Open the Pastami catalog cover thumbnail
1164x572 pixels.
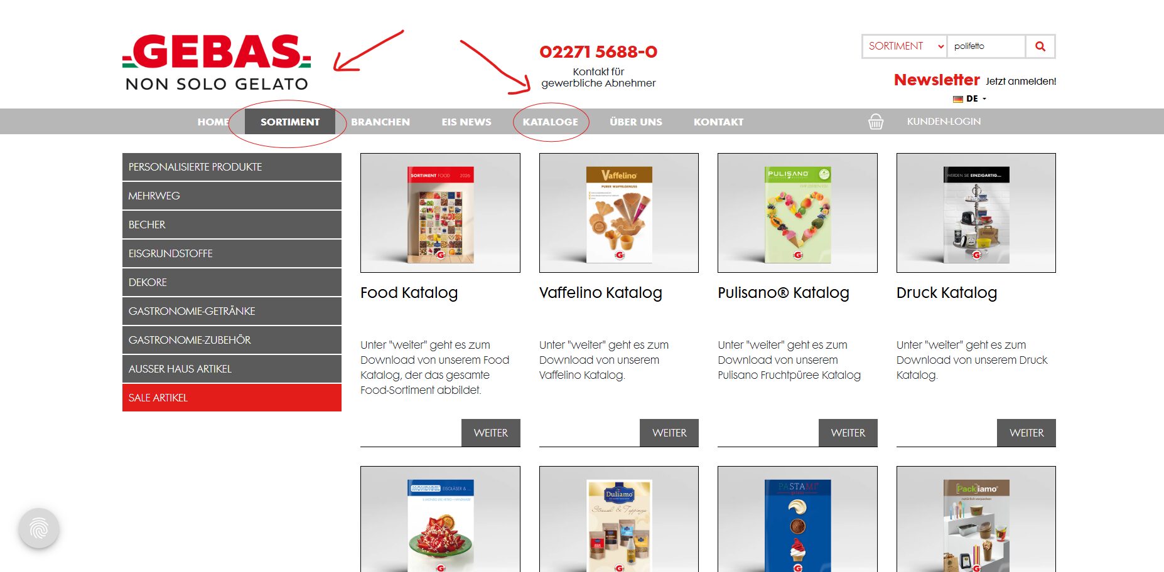click(x=797, y=519)
